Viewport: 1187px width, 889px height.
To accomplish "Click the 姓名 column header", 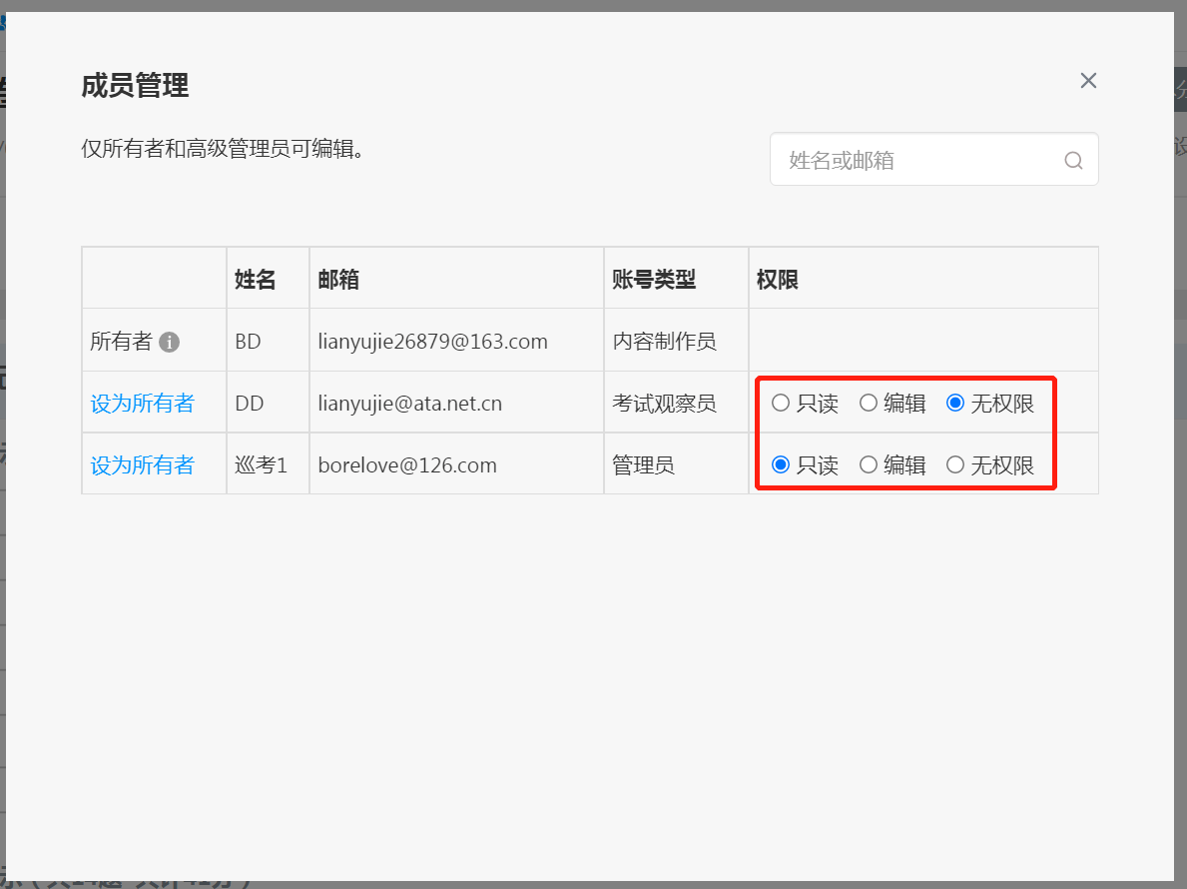I will coord(256,280).
